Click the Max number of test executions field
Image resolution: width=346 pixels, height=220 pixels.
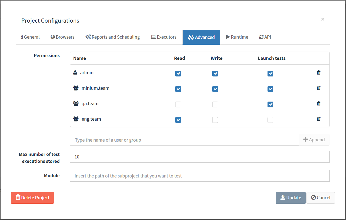200,157
